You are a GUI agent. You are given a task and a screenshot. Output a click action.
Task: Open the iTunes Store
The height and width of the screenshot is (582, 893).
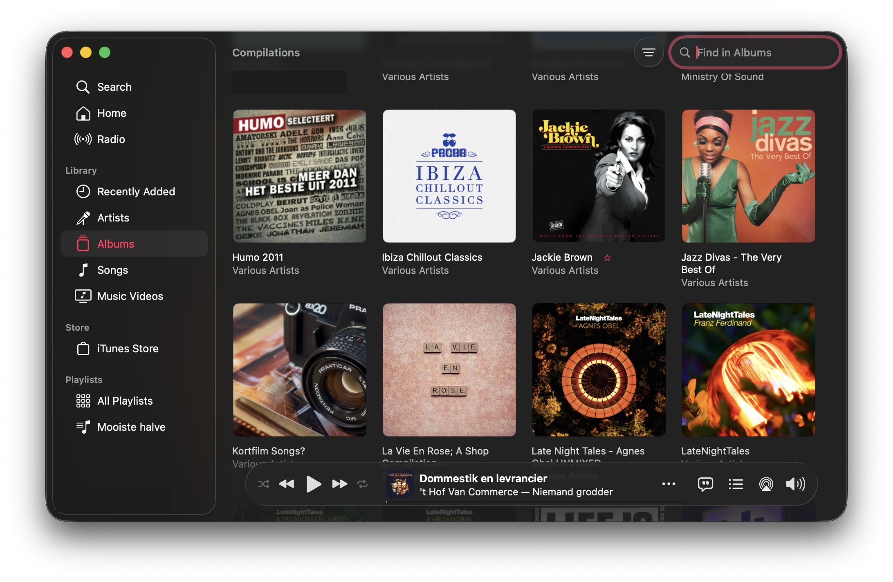tap(128, 349)
